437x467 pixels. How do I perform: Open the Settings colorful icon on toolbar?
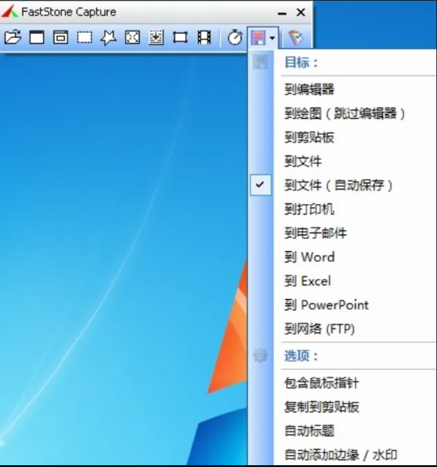pos(296,37)
